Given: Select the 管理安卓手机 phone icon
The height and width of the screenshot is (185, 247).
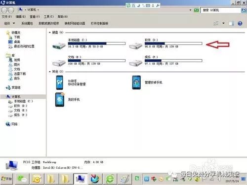Looking at the screenshot, I should (136, 82).
